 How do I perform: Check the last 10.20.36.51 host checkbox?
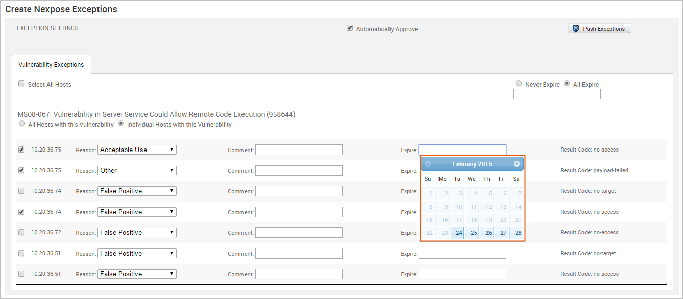pos(21,274)
